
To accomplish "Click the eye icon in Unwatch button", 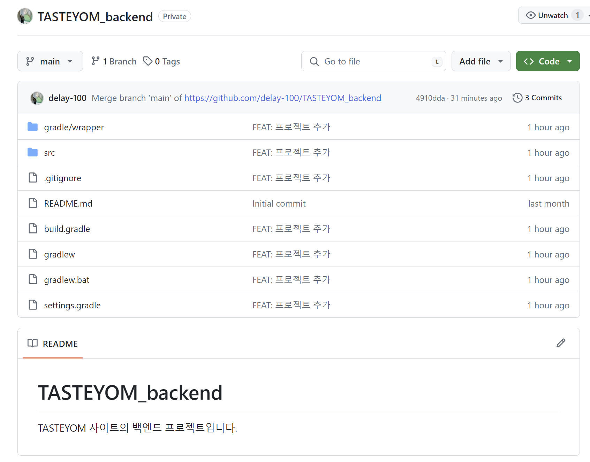I will pyautogui.click(x=531, y=15).
